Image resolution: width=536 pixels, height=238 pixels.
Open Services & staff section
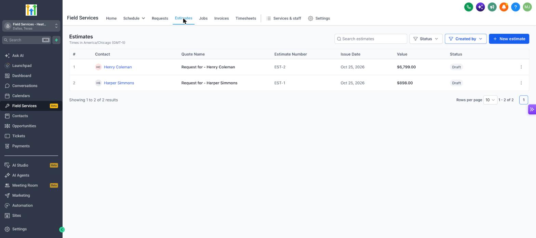click(x=284, y=18)
